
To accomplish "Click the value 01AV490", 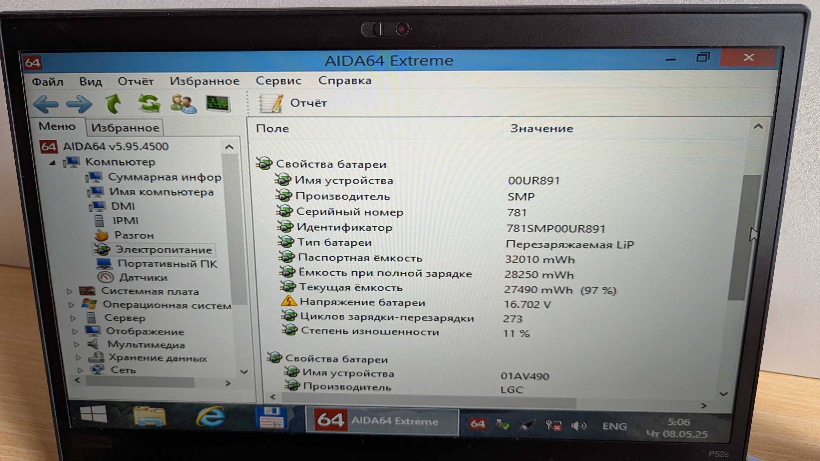I will tap(525, 376).
